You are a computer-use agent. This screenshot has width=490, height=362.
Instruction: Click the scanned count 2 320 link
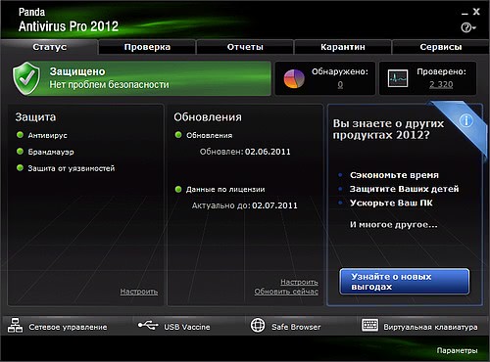(441, 84)
